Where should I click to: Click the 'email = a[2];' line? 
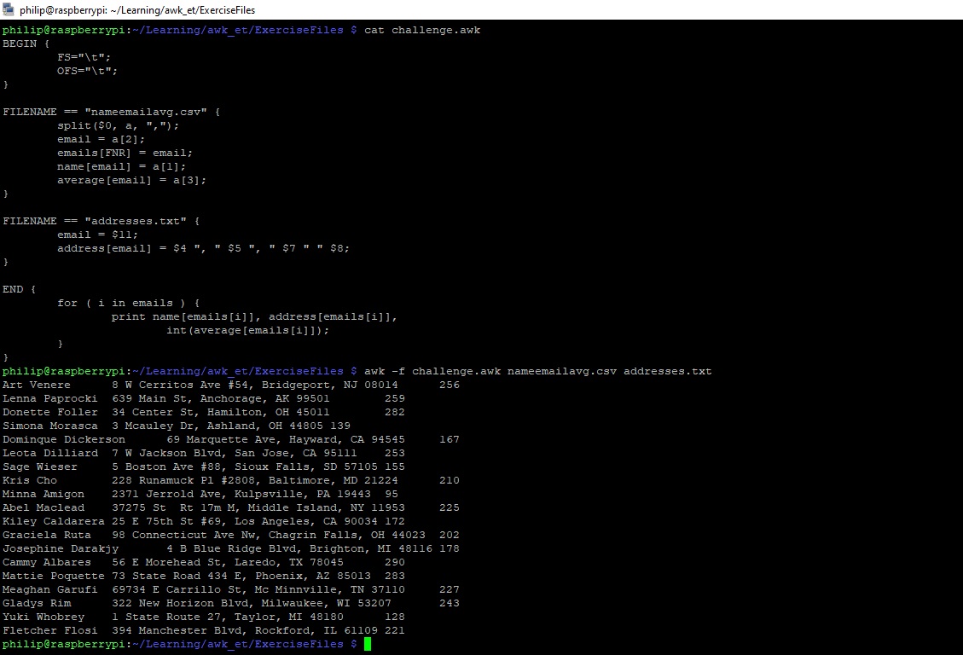tap(101, 139)
